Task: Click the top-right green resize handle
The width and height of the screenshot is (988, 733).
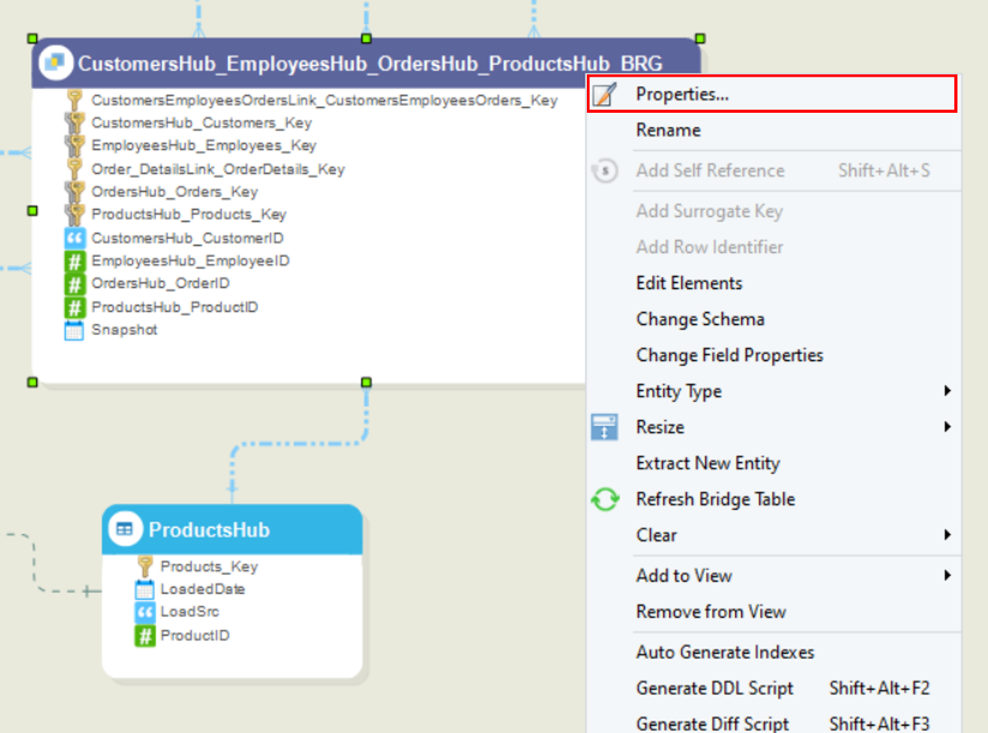Action: coord(700,38)
